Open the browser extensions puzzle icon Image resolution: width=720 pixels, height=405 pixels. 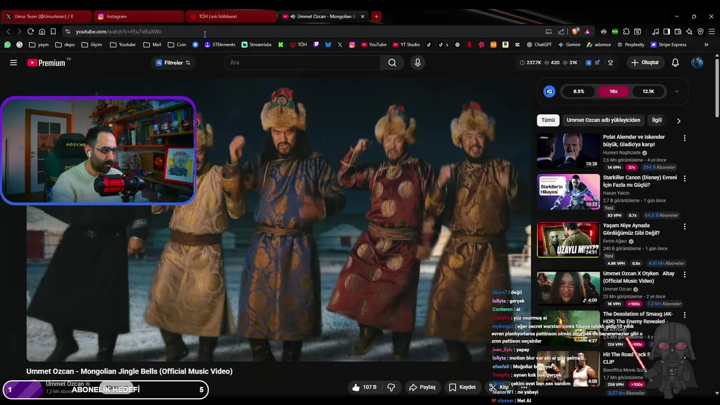pos(626,31)
